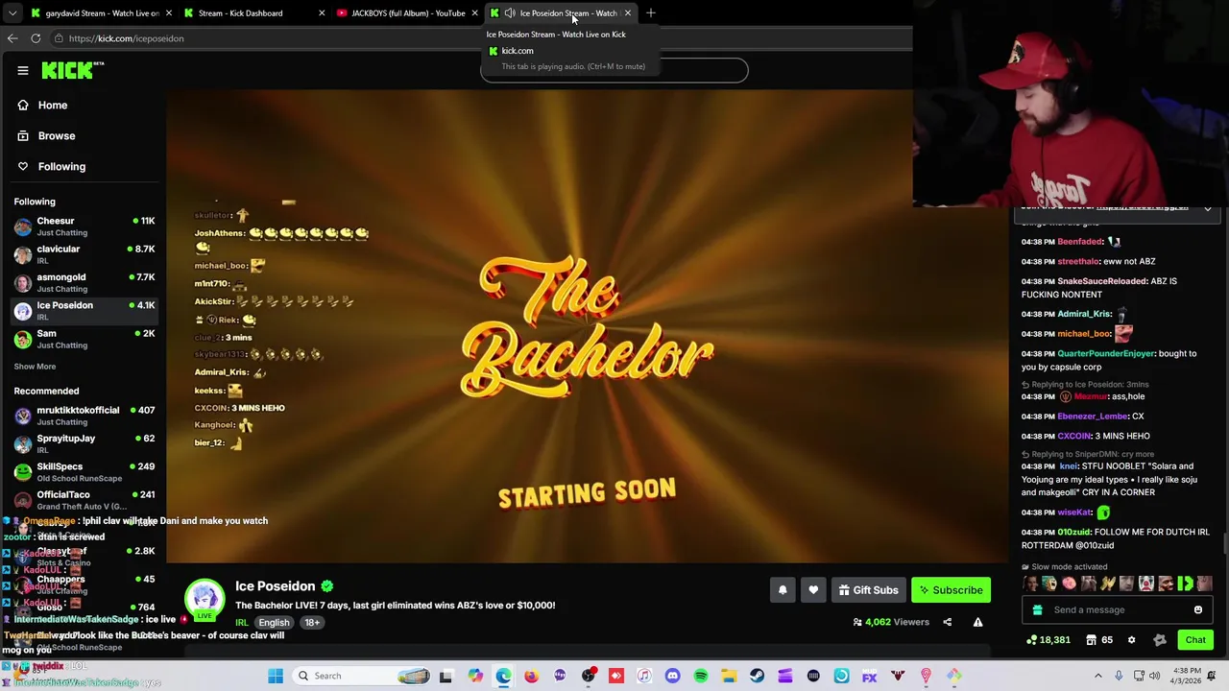
Task: Open clavicular channel in Following list
Action: pyautogui.click(x=84, y=254)
